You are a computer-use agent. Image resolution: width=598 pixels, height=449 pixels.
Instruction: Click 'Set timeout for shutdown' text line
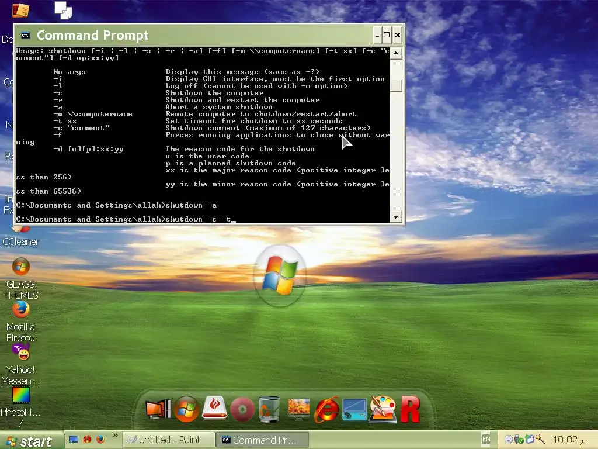click(x=254, y=121)
